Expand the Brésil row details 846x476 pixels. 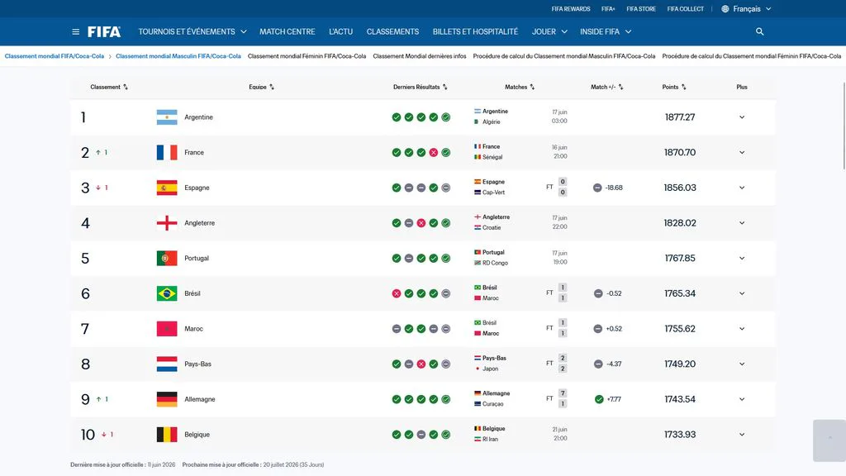click(x=742, y=293)
